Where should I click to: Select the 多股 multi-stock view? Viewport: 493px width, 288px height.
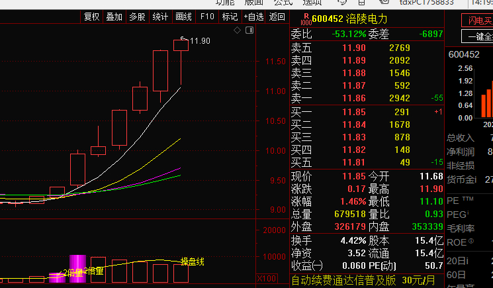(x=138, y=17)
